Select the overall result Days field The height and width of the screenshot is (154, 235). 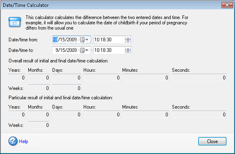coord(67,77)
